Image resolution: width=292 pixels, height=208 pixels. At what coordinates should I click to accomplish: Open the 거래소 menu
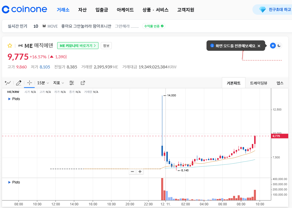coord(63,10)
